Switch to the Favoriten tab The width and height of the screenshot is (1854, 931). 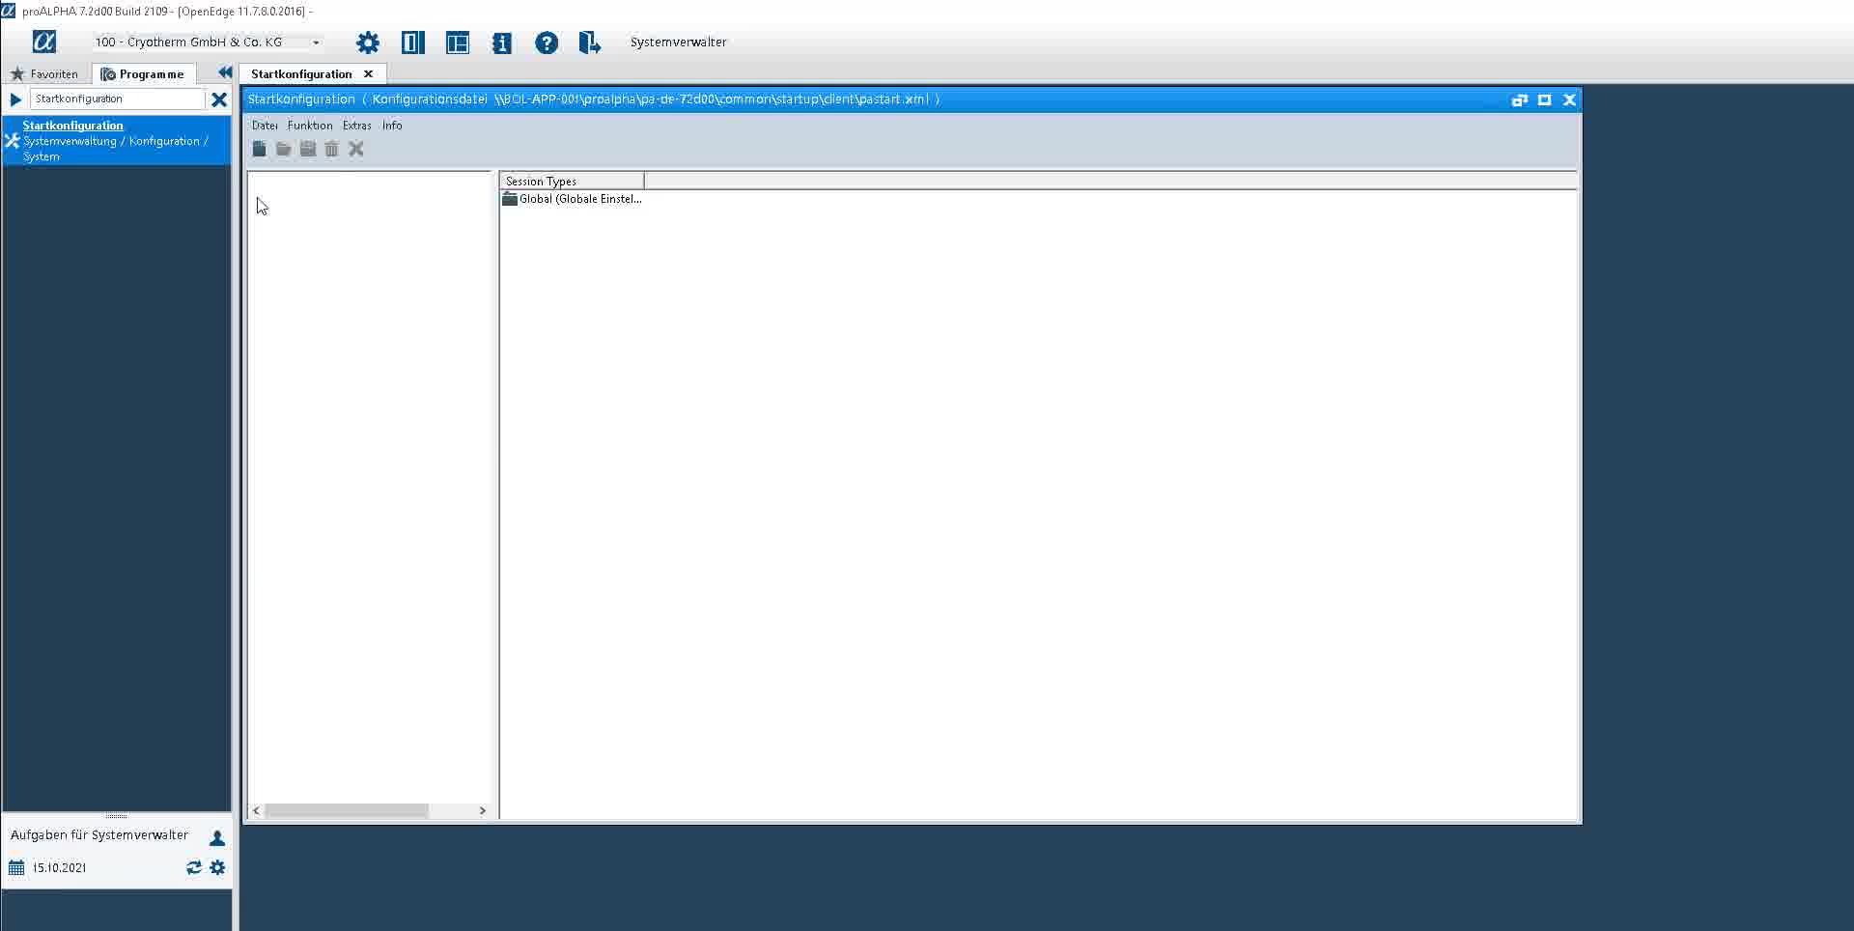pos(44,73)
